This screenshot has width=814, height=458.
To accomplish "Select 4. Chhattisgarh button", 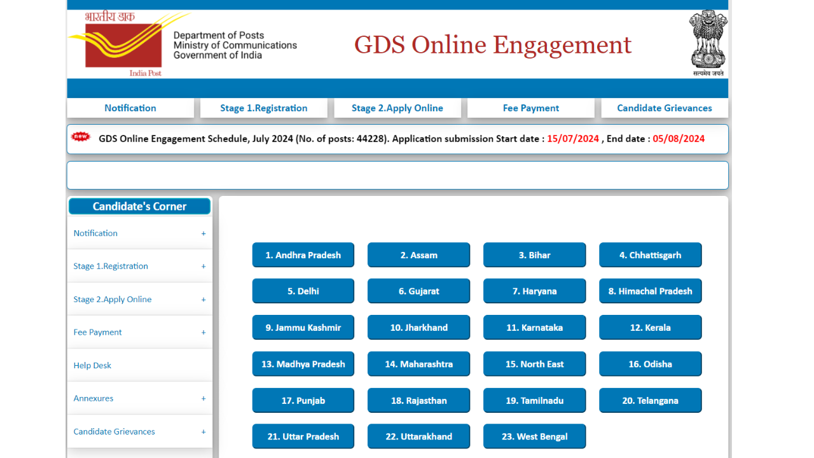I will (x=651, y=255).
